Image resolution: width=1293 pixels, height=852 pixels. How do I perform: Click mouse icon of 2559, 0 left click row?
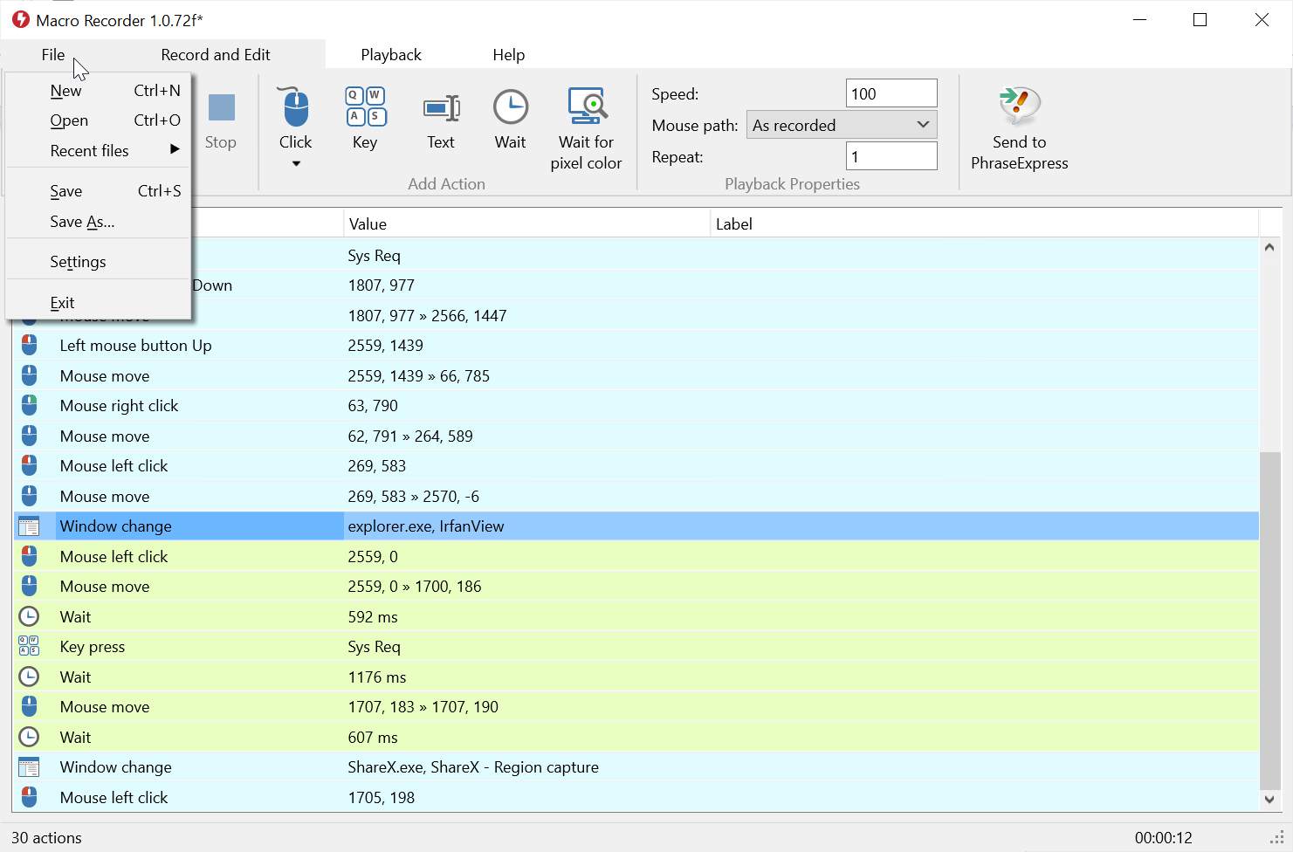tap(29, 557)
